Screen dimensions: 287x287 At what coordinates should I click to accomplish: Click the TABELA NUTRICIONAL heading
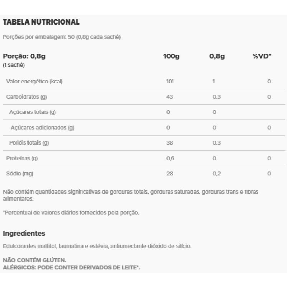click(x=41, y=22)
